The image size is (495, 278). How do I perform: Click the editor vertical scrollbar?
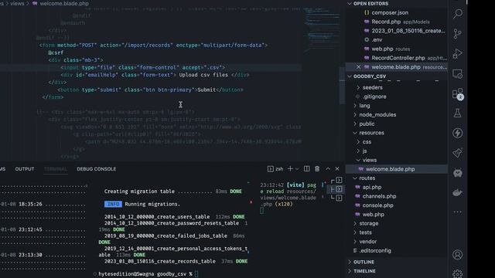point(342,85)
